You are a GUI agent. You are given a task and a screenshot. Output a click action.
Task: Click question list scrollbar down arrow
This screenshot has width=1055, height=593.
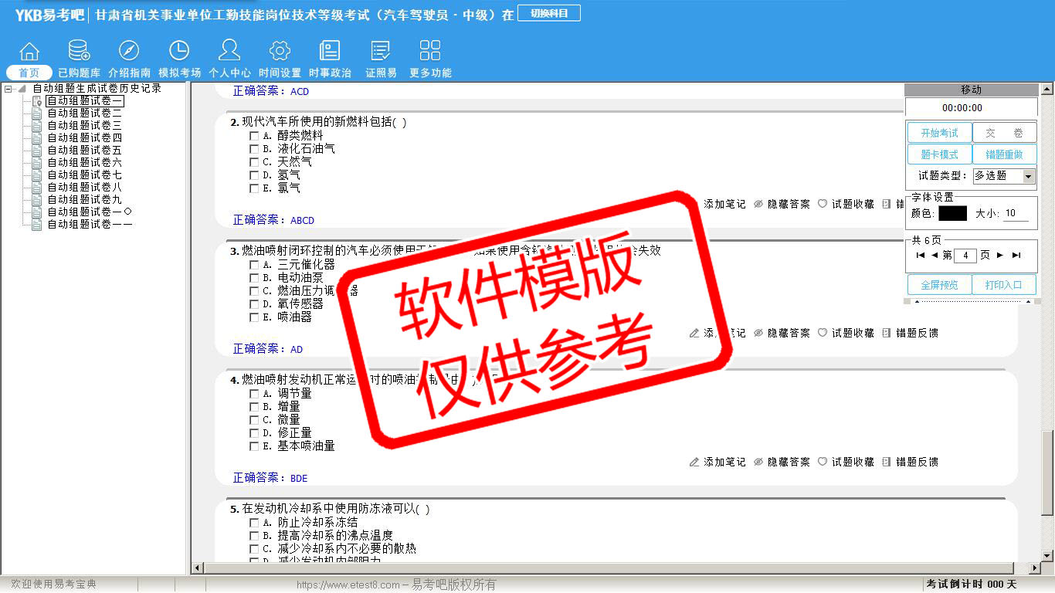(x=1047, y=555)
